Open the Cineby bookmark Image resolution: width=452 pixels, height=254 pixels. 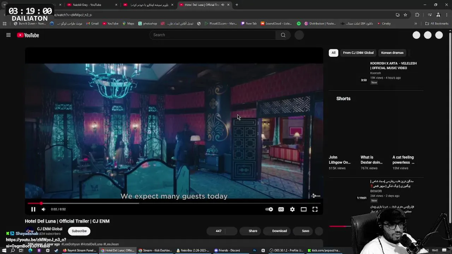point(383,24)
